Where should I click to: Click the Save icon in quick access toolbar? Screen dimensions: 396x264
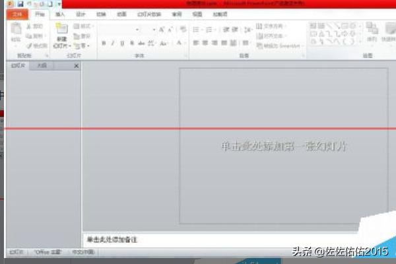pyautogui.click(x=20, y=4)
